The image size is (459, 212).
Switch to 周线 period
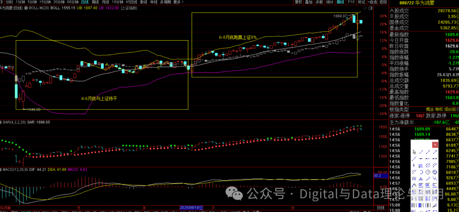[95, 2]
